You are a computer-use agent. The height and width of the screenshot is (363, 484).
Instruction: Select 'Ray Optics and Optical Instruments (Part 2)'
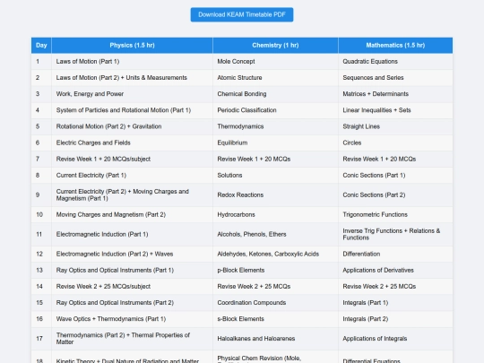point(132,303)
